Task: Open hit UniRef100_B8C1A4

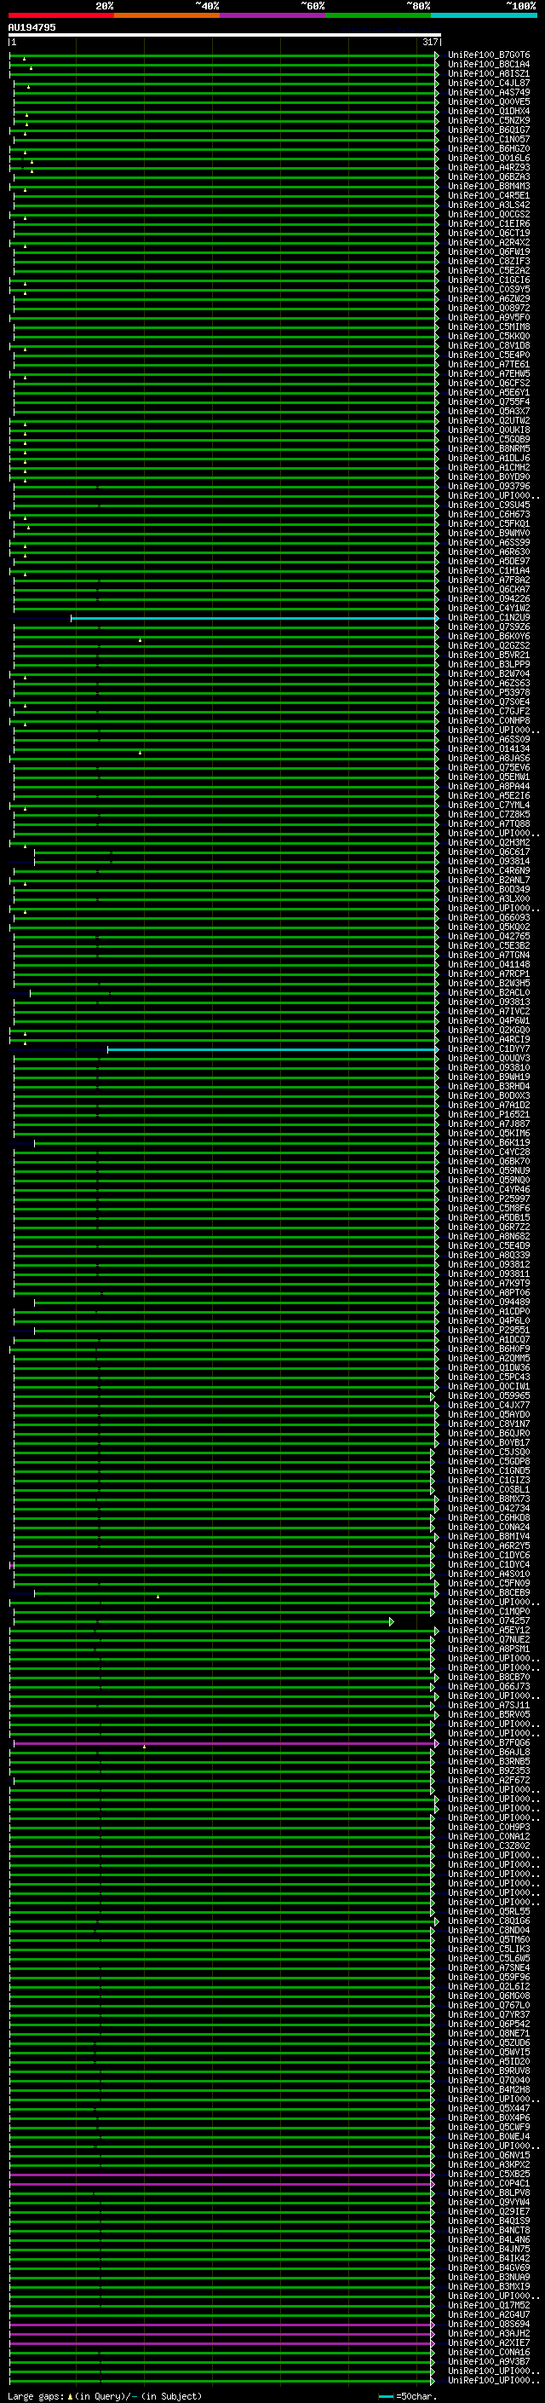Action: (x=489, y=65)
